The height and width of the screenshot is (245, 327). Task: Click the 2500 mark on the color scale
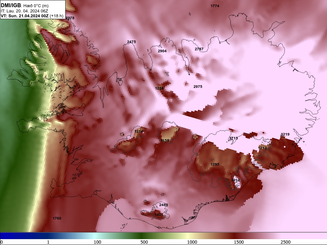click(x=285, y=242)
